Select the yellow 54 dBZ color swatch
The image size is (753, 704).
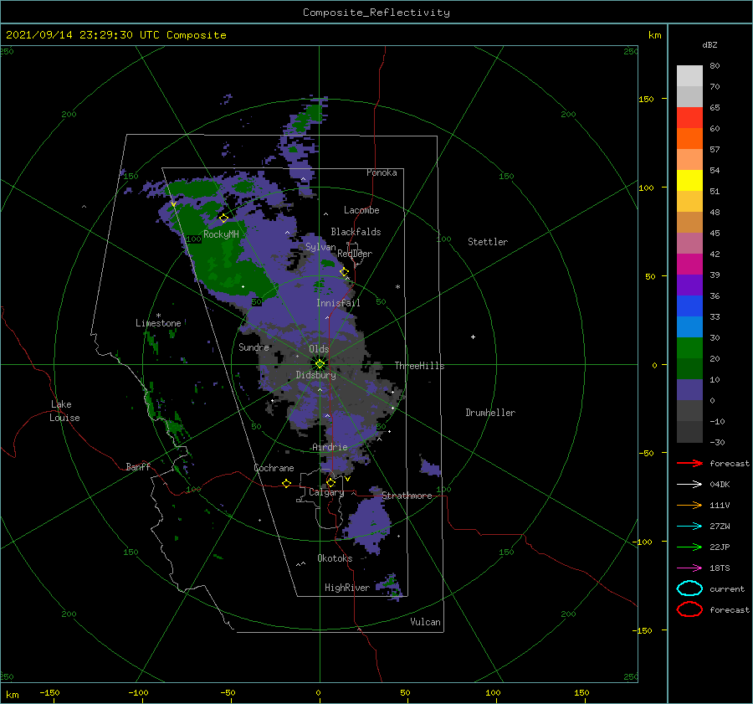(x=689, y=180)
